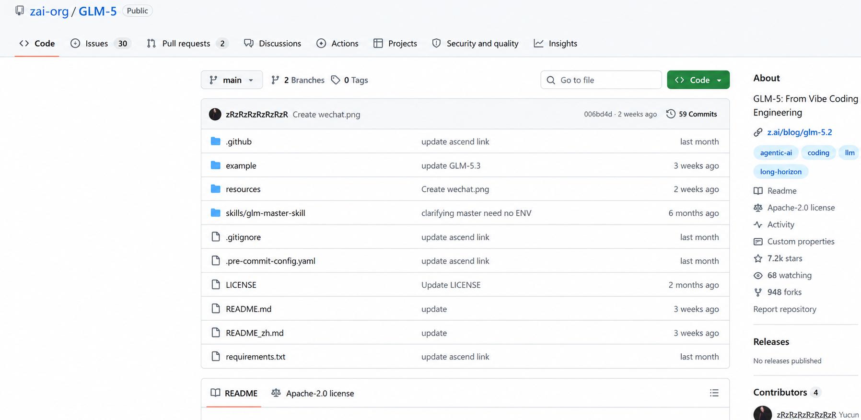Open Security and quality tab
The height and width of the screenshot is (420, 861).
click(x=475, y=44)
